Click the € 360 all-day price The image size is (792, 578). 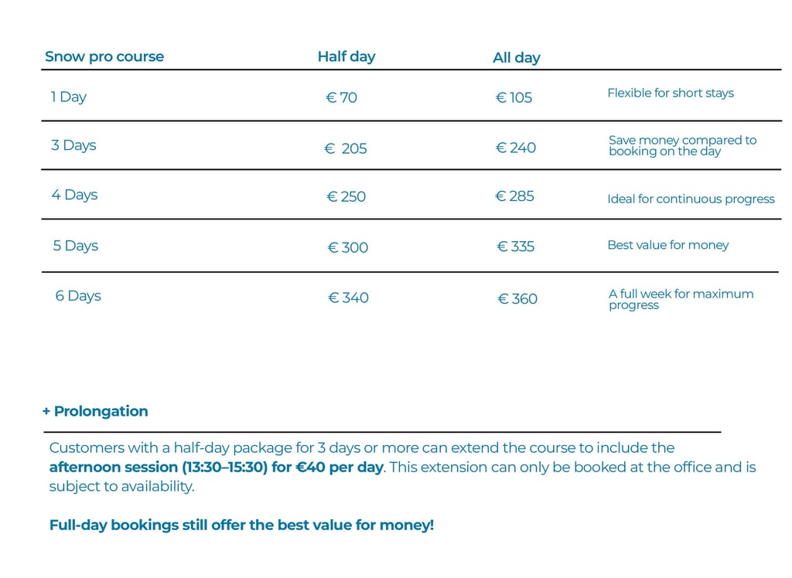click(517, 299)
